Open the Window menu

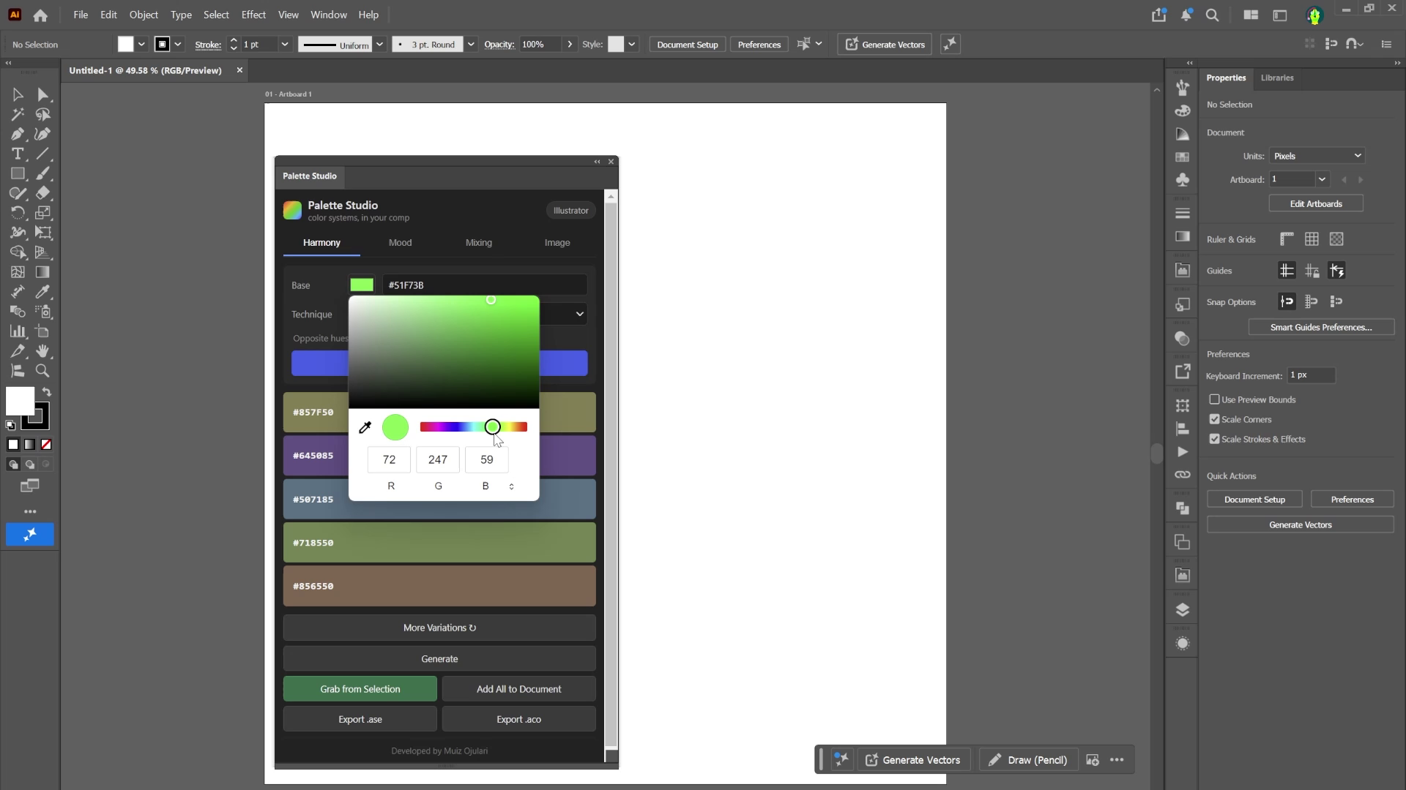(329, 15)
